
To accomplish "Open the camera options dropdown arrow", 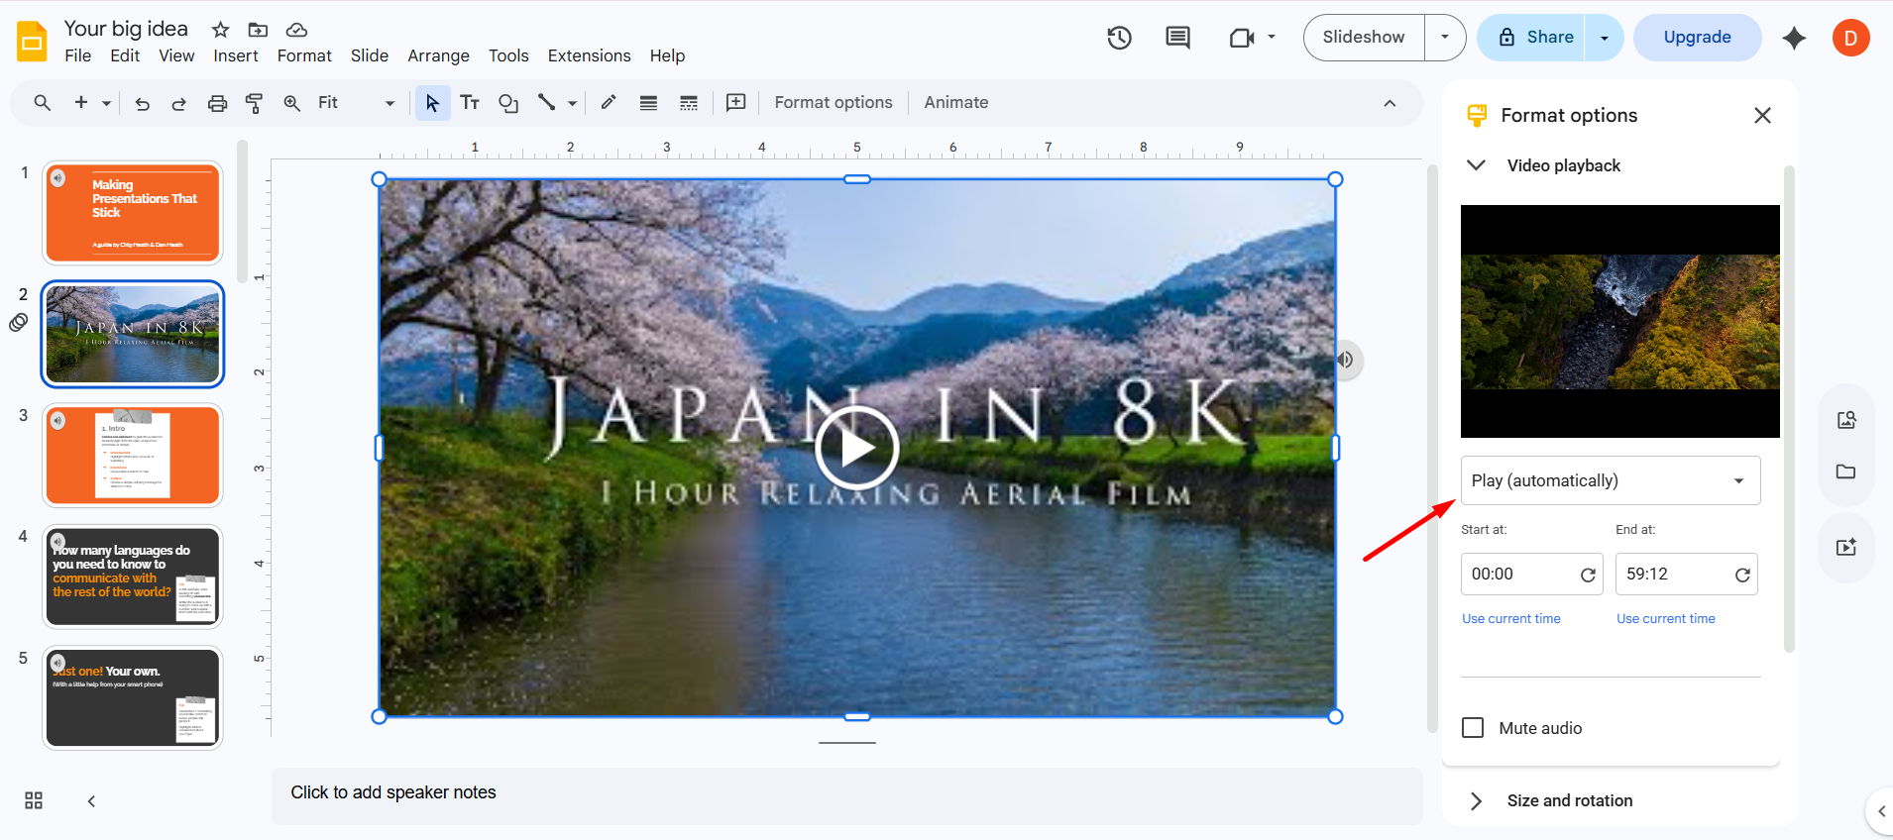I will pyautogui.click(x=1272, y=38).
